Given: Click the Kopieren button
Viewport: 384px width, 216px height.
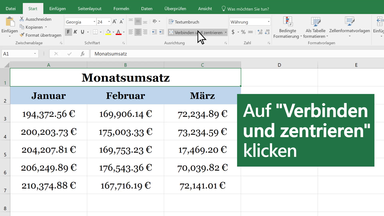Looking at the screenshot, I should pyautogui.click(x=31, y=27).
